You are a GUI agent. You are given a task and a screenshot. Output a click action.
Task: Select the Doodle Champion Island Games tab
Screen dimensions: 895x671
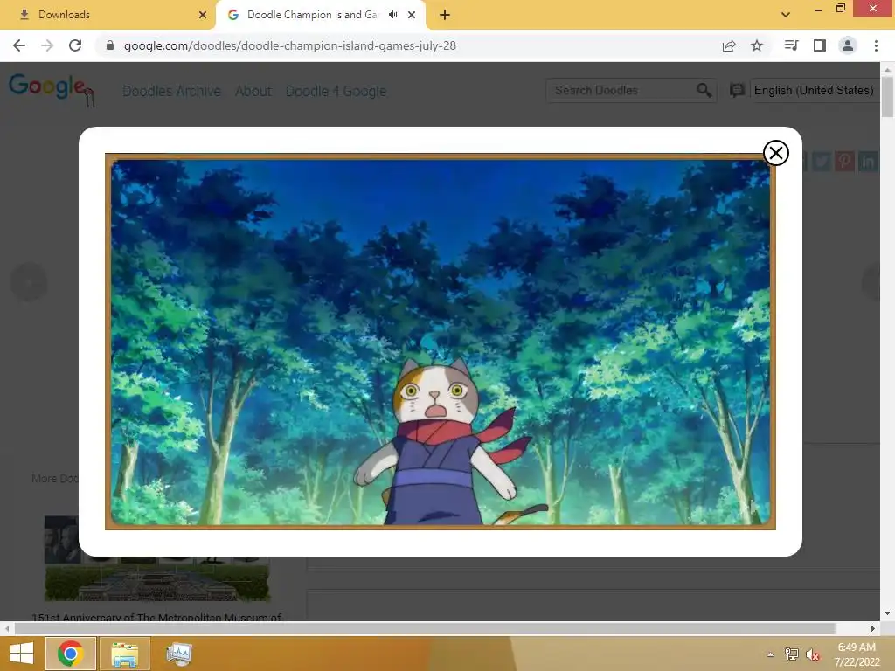[x=311, y=15]
